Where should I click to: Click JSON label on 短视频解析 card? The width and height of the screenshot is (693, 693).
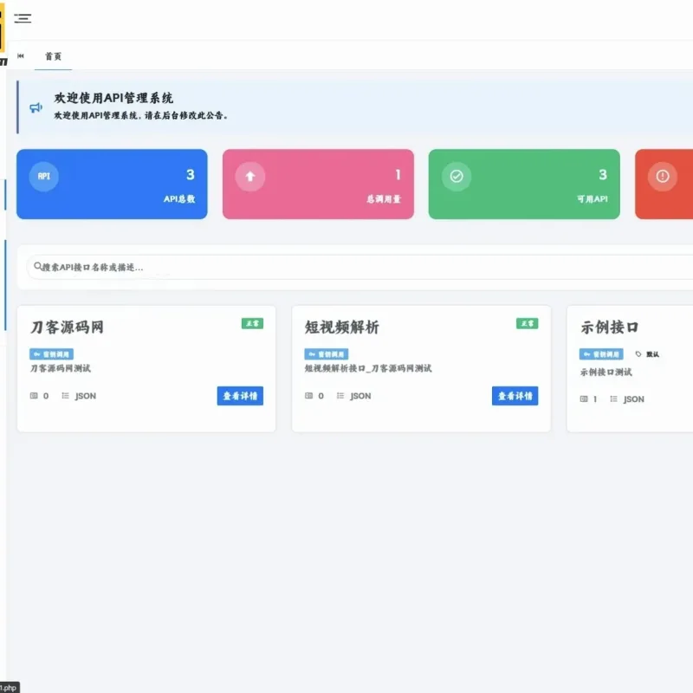coord(360,396)
